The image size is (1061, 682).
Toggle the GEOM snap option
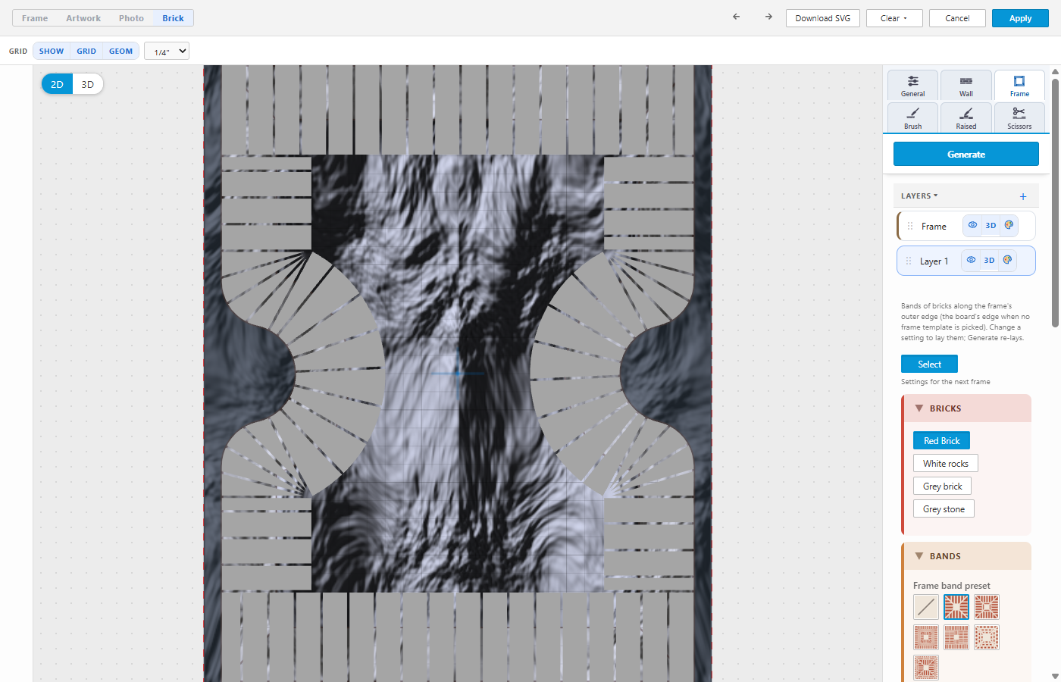coord(121,51)
